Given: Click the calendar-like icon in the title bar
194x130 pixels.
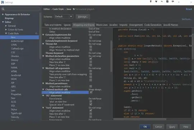Looking at the screenshot, I should [167, 1].
